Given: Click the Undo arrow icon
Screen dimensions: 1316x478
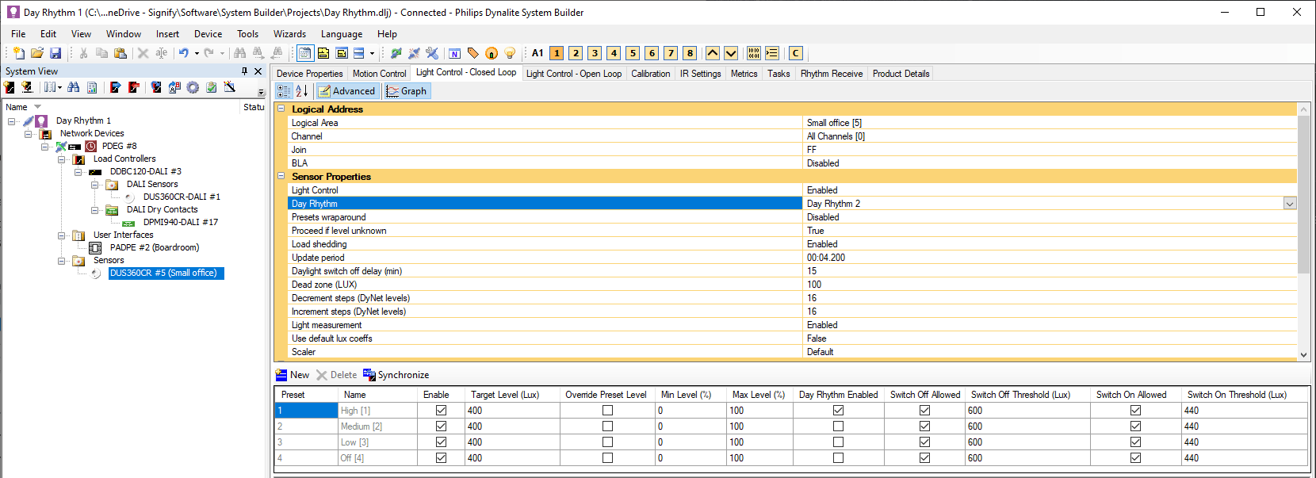Looking at the screenshot, I should coord(184,53).
